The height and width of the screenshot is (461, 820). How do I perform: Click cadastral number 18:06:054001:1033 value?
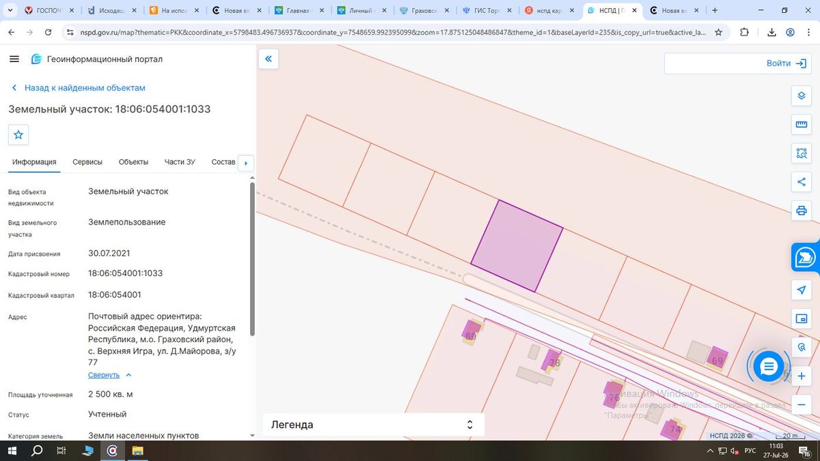point(126,273)
